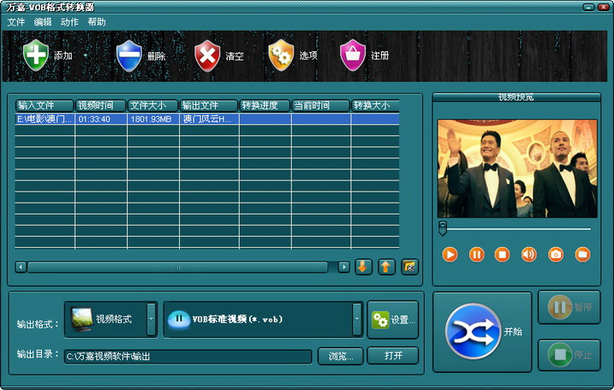Open 选项 (options) gear shield icon
Screen dimensions: 614x390
pos(281,55)
